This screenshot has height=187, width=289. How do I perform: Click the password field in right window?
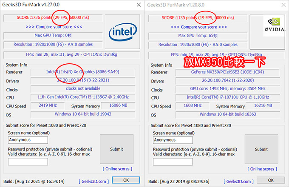(x=173, y=162)
